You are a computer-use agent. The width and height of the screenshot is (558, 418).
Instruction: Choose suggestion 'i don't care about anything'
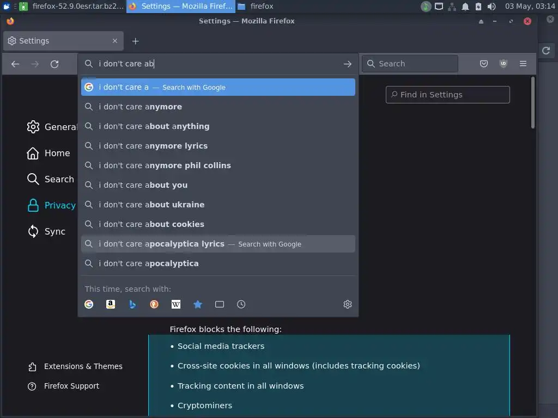218,126
